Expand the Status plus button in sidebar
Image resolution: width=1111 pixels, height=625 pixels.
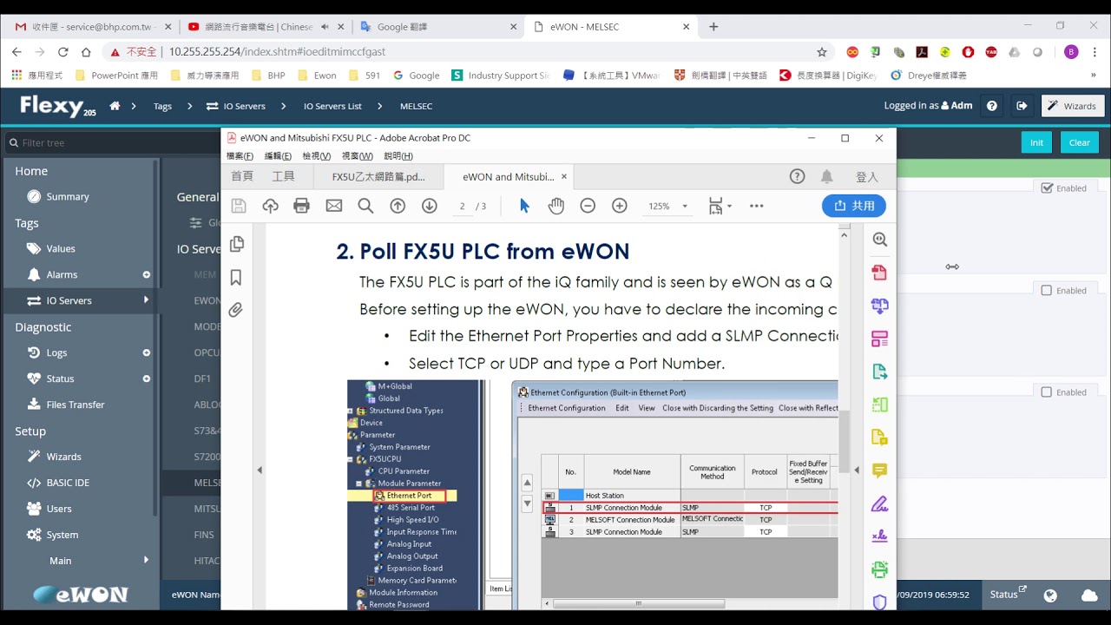pyautogui.click(x=146, y=378)
